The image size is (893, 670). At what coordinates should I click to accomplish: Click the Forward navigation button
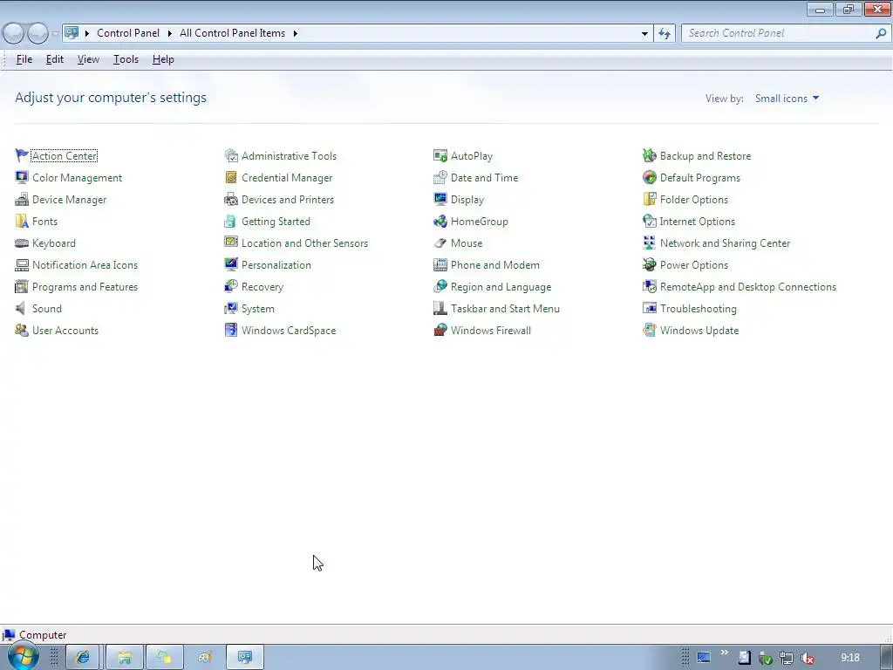pyautogui.click(x=37, y=34)
